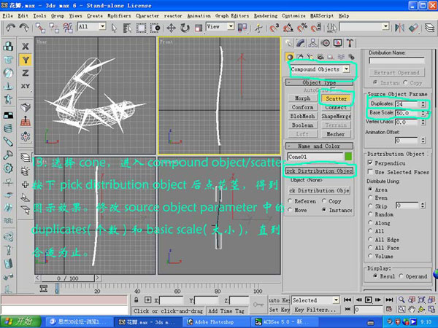Screen dimensions: 438x328
Task: Click the Key Filters button
Action: tap(315, 310)
